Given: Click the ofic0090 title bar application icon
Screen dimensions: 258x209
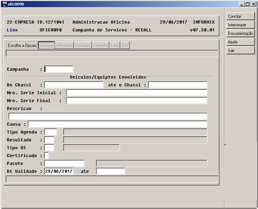Looking at the screenshot, I should point(4,4).
